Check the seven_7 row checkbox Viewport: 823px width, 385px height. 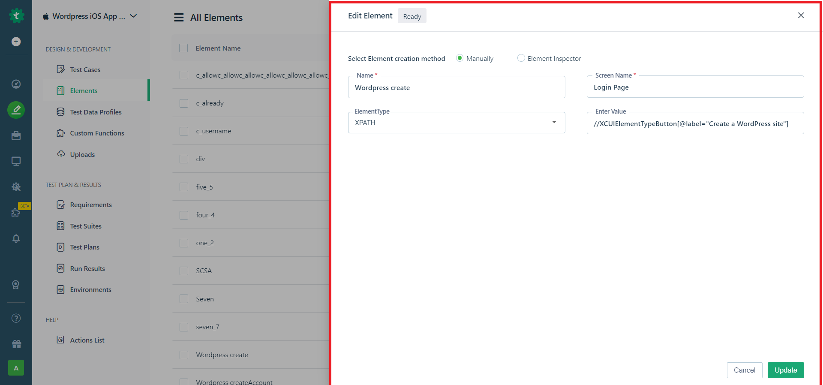tap(184, 327)
